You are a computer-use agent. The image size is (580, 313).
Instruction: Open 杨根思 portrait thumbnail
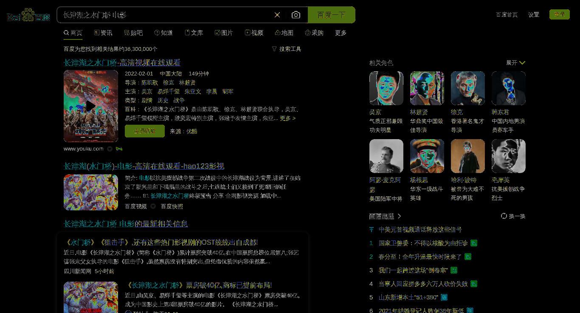coord(427,156)
